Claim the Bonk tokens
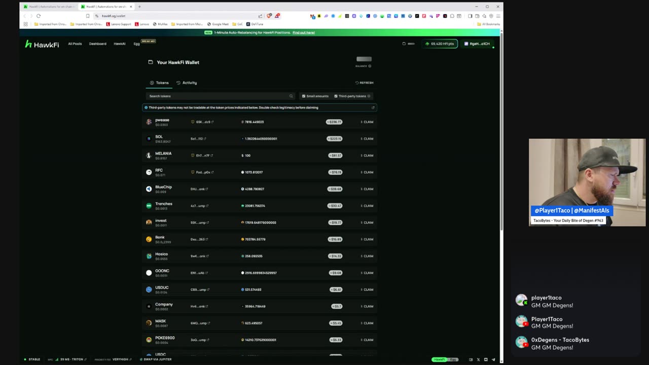Screen dimensions: 649x365 (367, 239)
